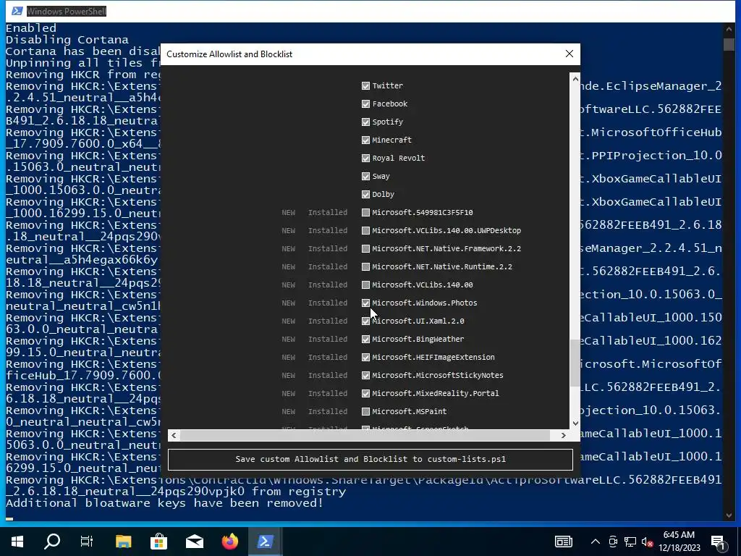Click the PowerShell title bar icon

[17, 11]
